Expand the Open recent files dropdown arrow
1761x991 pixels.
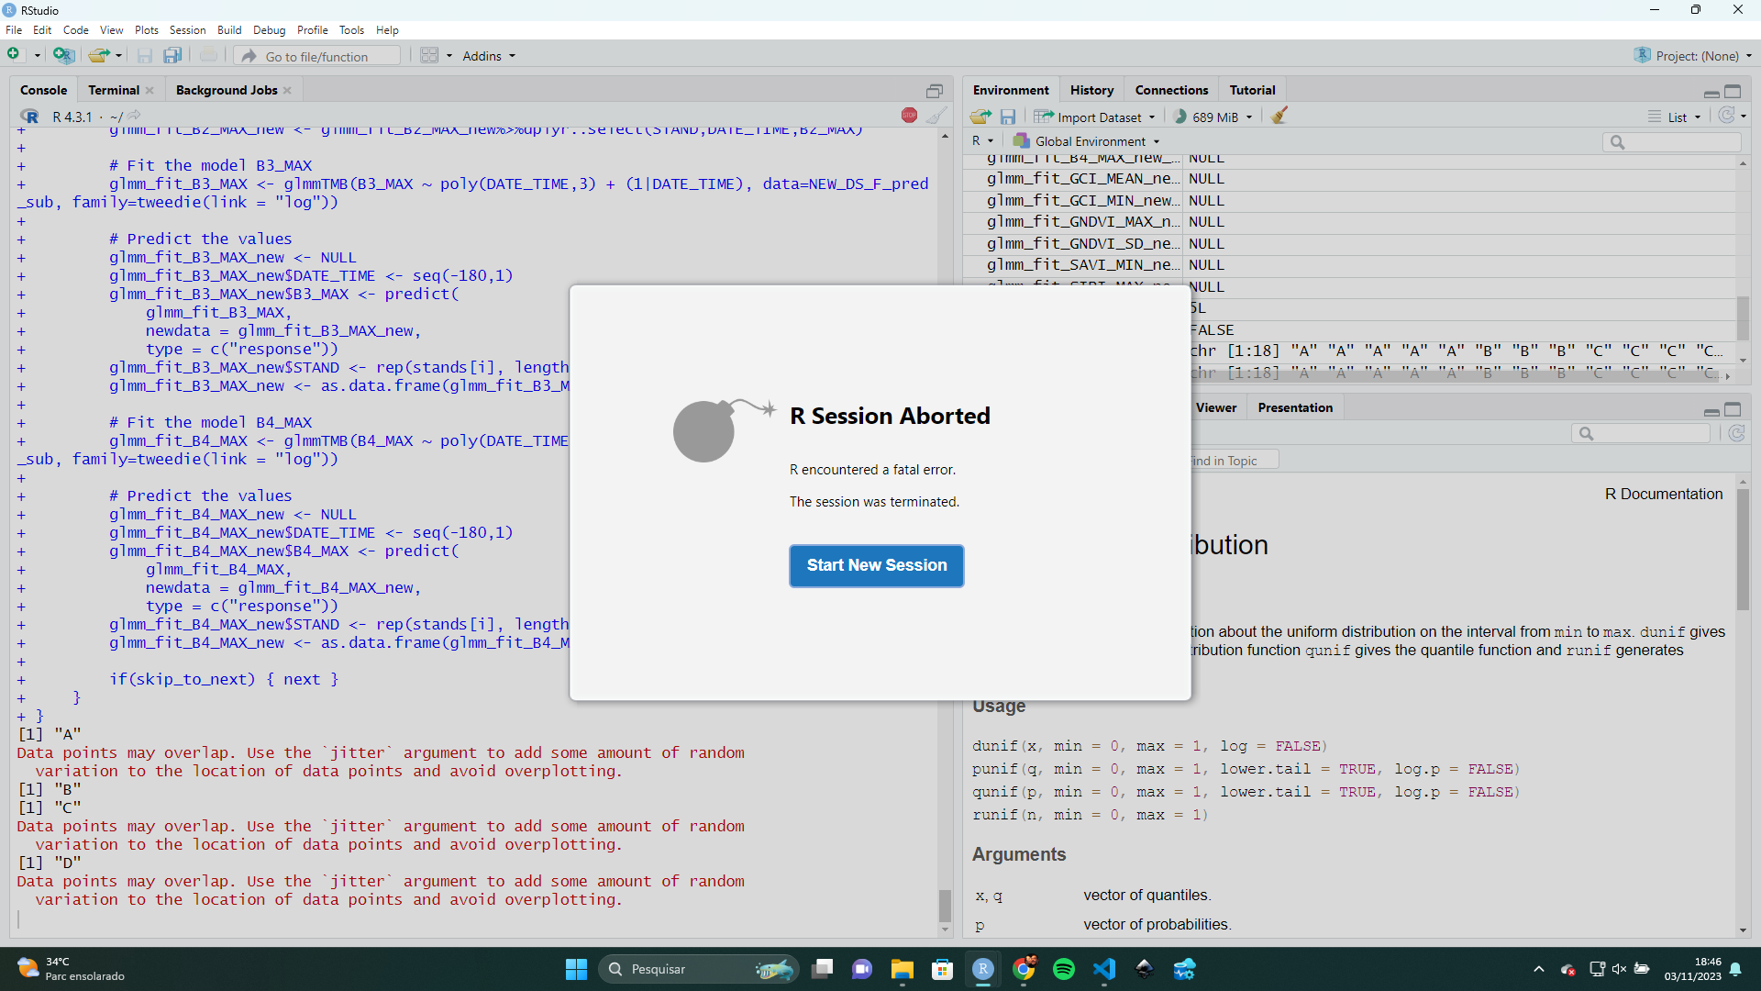(118, 56)
